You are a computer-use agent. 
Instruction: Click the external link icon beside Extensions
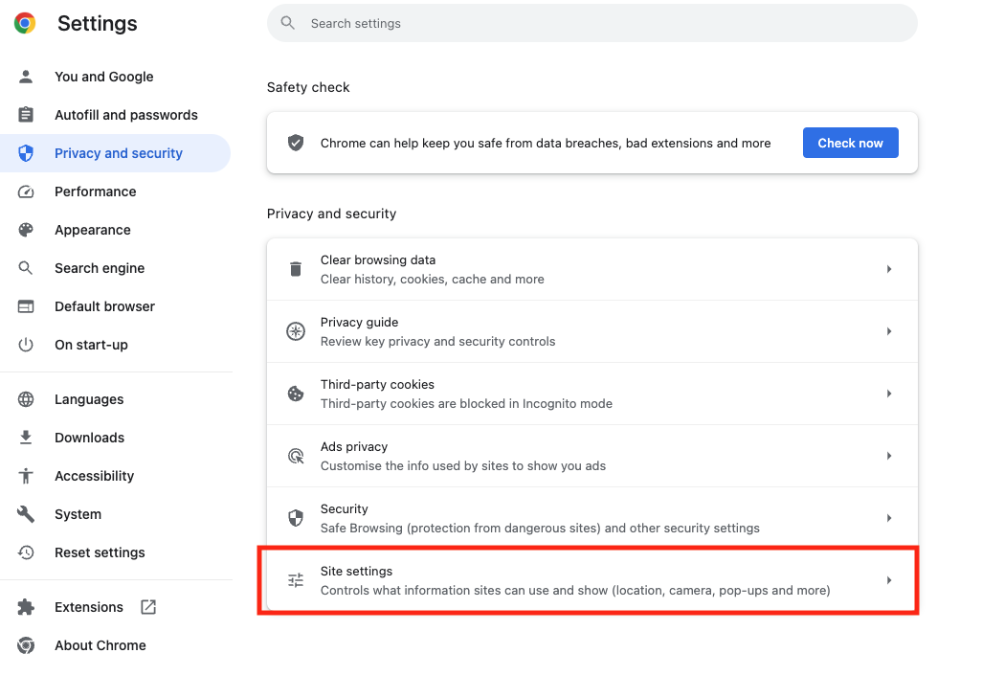(x=148, y=606)
